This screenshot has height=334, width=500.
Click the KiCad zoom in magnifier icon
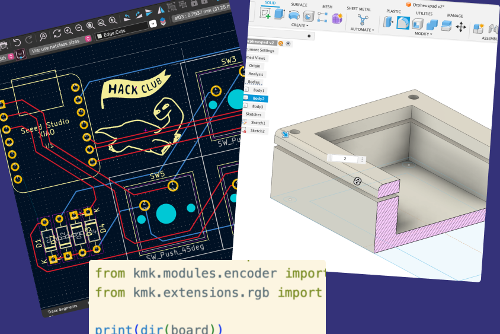click(x=68, y=30)
